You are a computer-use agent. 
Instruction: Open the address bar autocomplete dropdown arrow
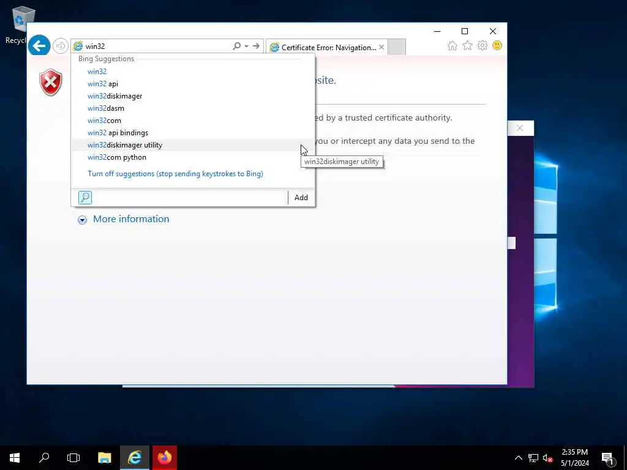pos(246,46)
